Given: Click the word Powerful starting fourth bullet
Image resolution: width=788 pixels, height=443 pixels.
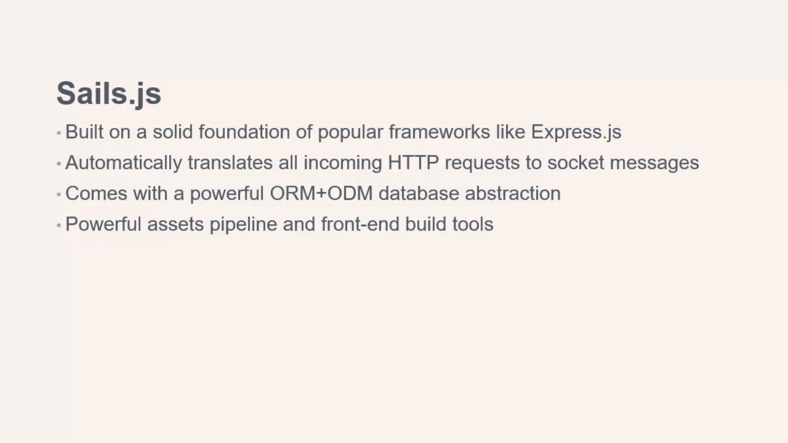Looking at the screenshot, I should [x=103, y=224].
